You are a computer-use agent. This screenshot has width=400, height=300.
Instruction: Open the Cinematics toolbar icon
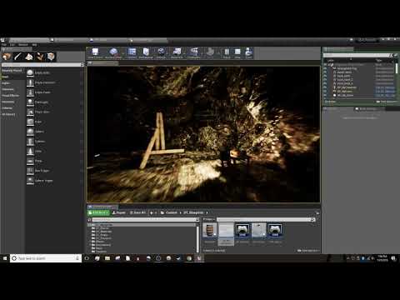coord(193,52)
